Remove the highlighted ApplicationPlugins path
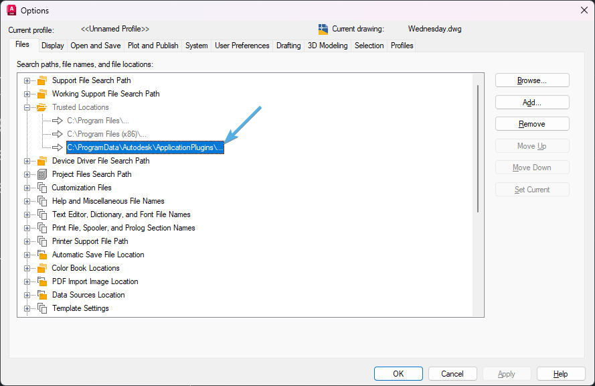Screen dimensions: 595x386 [x=531, y=123]
